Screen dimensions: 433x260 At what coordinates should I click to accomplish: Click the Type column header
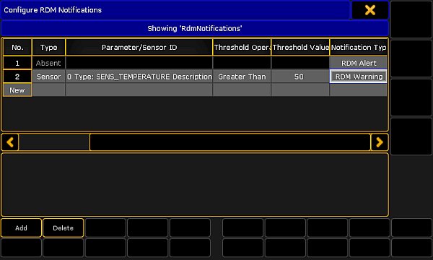coord(48,47)
